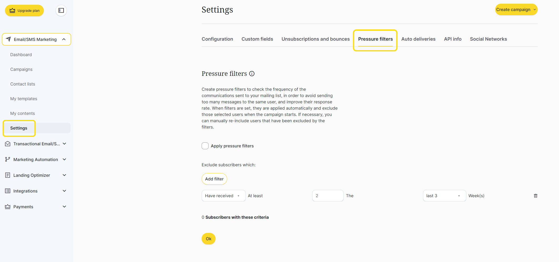This screenshot has width=559, height=262.
Task: Click the Add filter button
Action: [x=214, y=179]
